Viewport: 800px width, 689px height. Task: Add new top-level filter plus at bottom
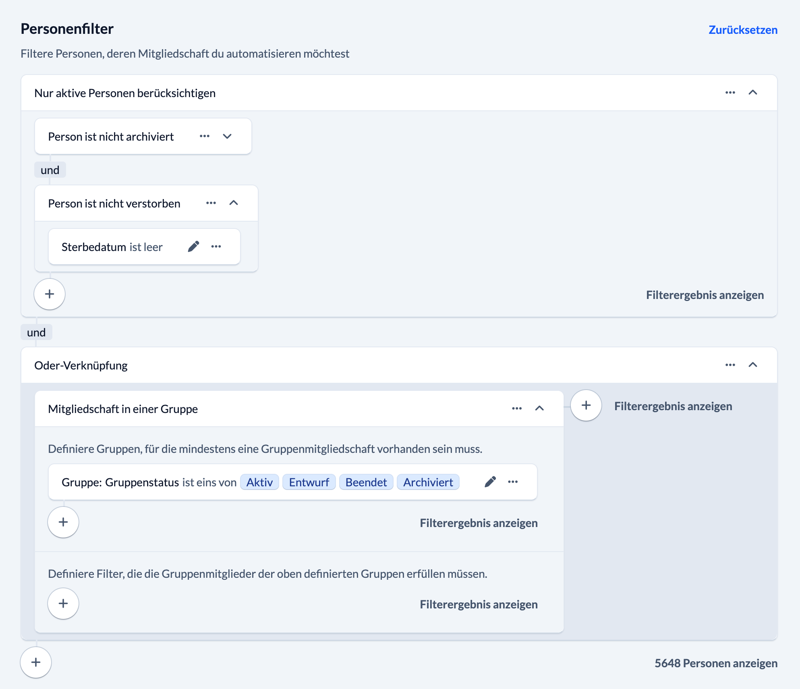(36, 662)
